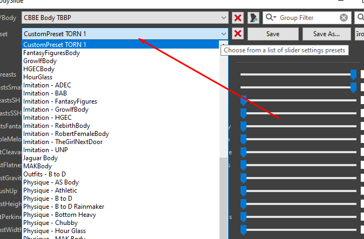Delete the CustomPreset TORN 1 preset
This screenshot has width=364, height=239.
238,33
